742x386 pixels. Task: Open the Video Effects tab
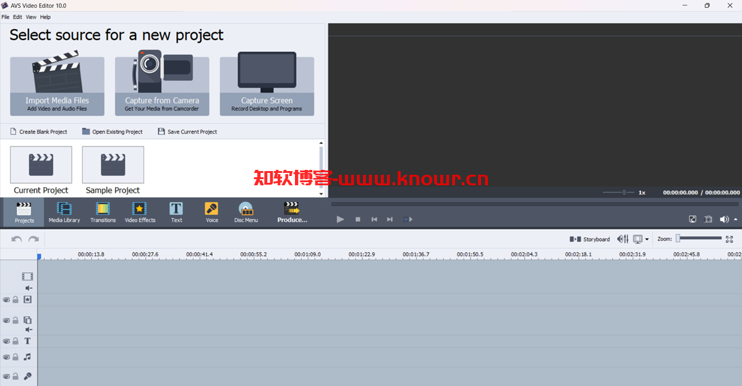[x=140, y=212]
